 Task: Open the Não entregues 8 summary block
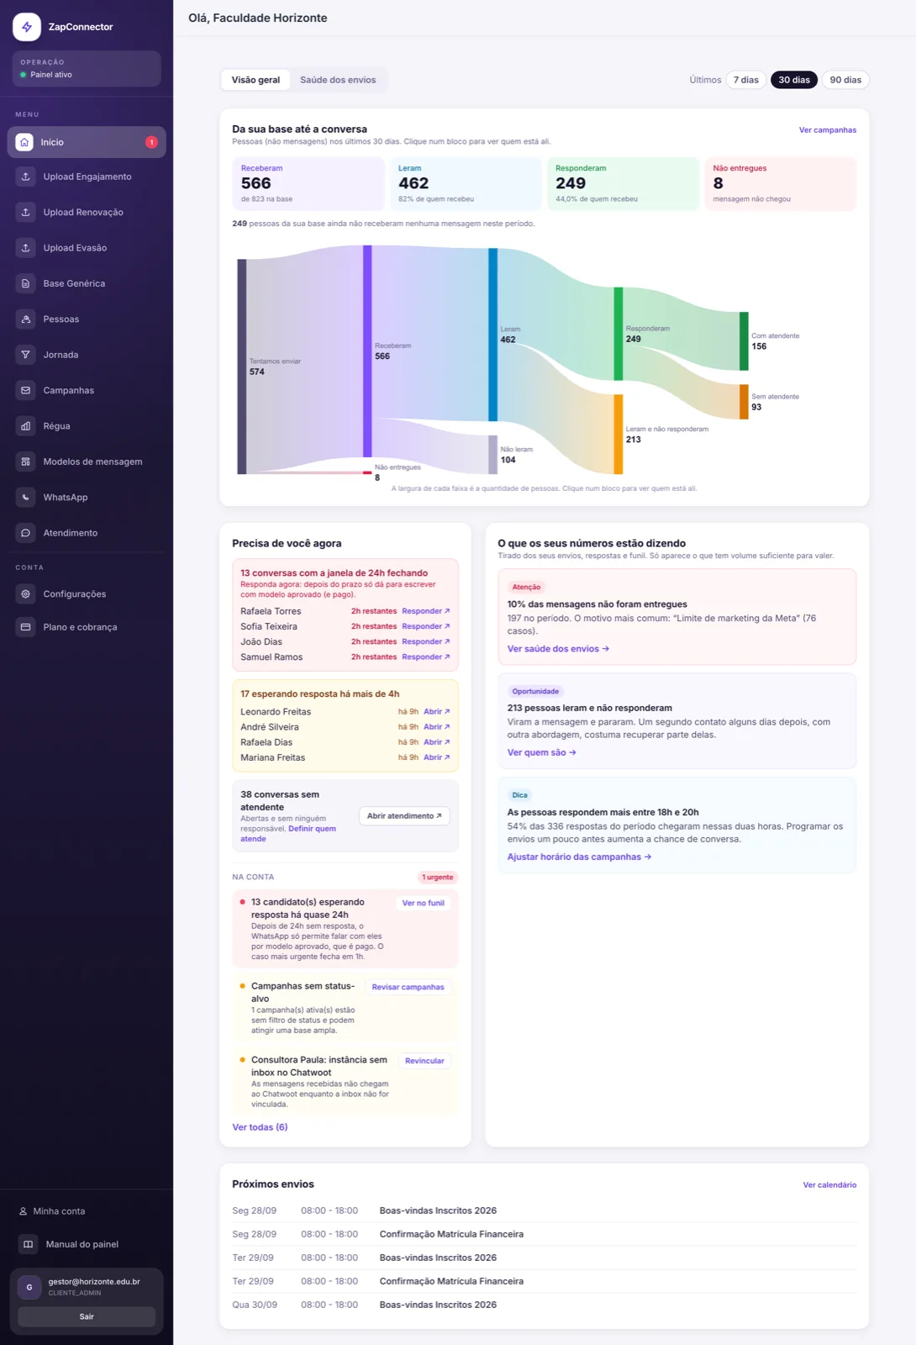(781, 183)
